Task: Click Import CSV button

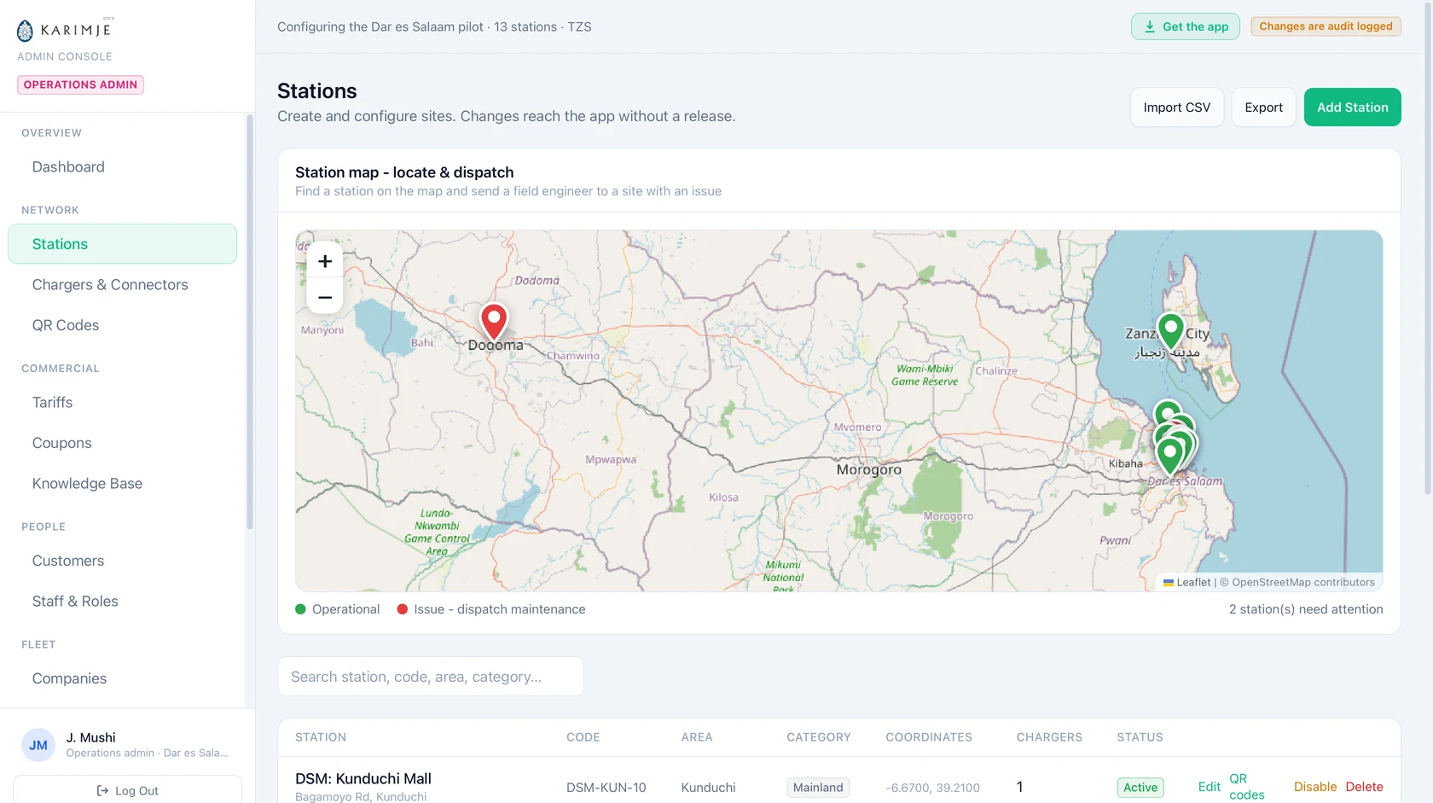Action: tap(1177, 108)
